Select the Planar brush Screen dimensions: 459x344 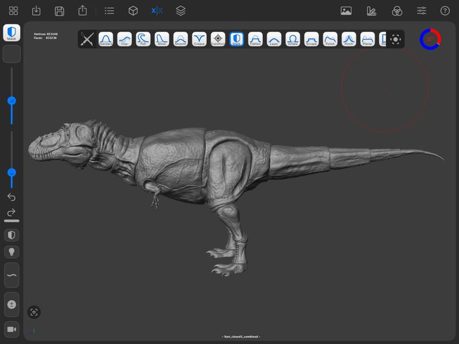click(368, 39)
